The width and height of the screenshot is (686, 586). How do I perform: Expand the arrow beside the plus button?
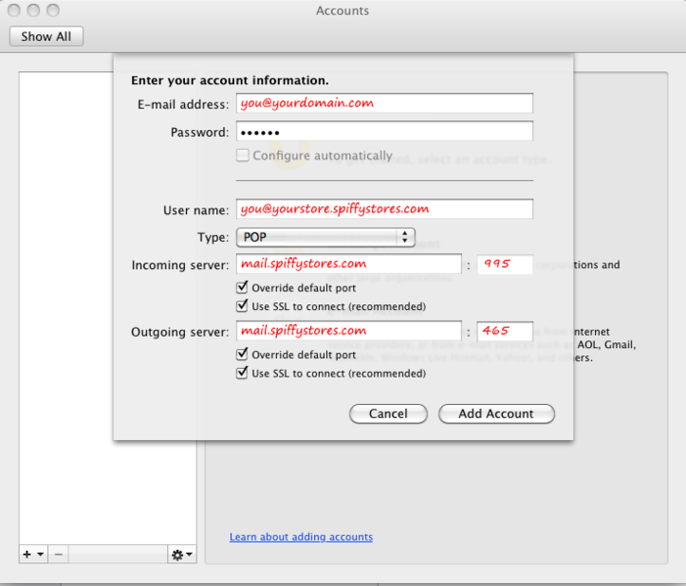(x=40, y=555)
